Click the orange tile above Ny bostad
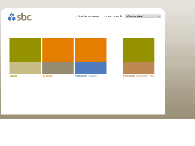 [x=58, y=50]
